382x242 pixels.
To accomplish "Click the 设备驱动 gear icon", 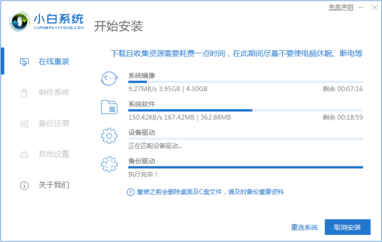I will 110,136.
